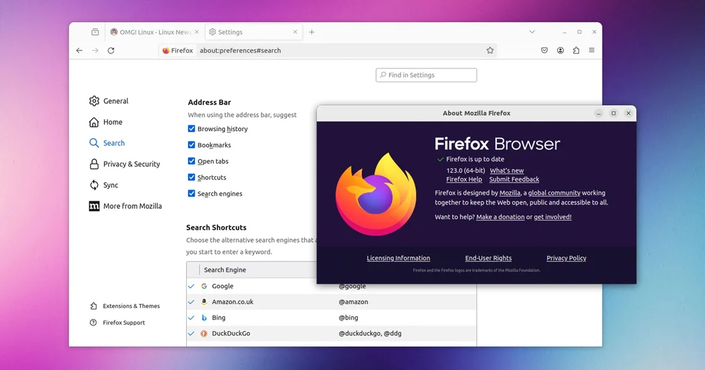Viewport: 705px width, 370px height.
Task: Open the Sync settings category
Action: tap(104, 185)
